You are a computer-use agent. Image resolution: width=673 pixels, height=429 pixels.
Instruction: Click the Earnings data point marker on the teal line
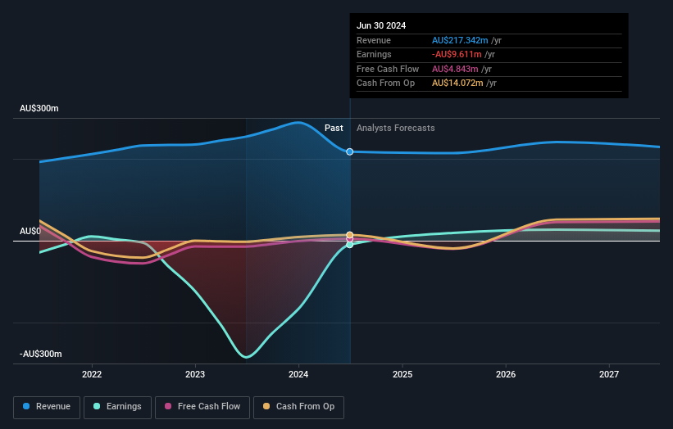(x=350, y=245)
